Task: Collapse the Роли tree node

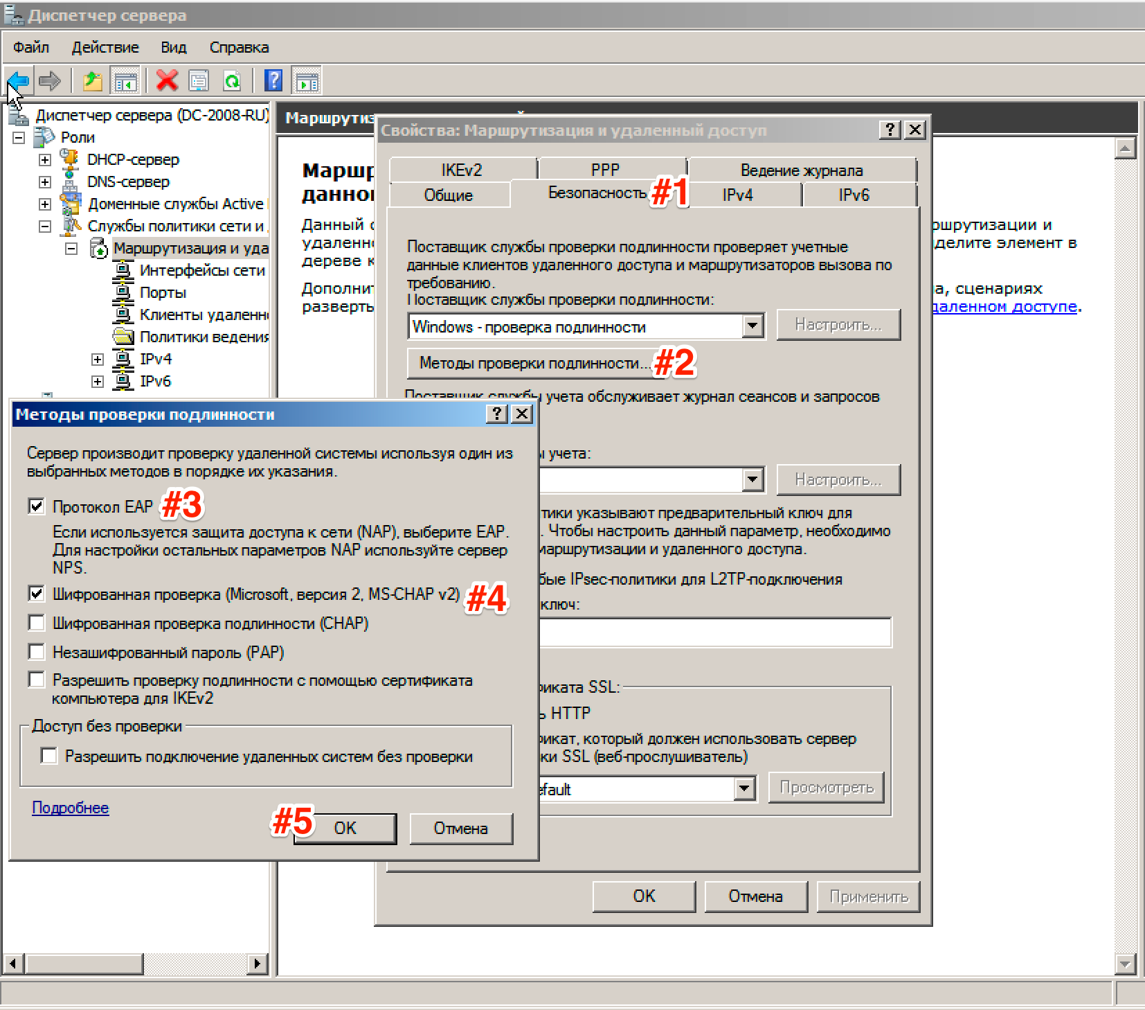Action: point(19,138)
